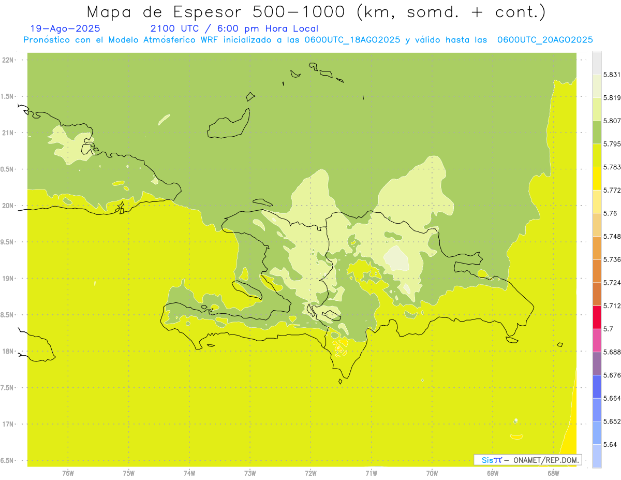Click the colorbar value 5.831

coord(611,75)
